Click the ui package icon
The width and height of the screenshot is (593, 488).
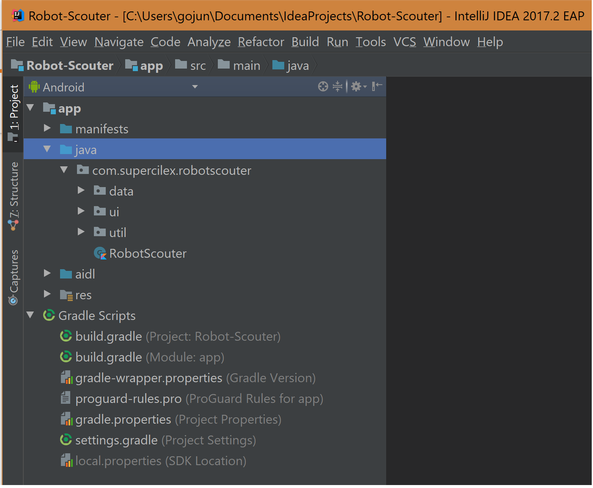(100, 211)
